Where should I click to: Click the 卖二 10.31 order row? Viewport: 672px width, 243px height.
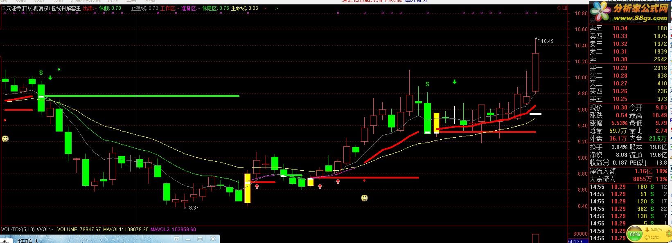(x=628, y=51)
